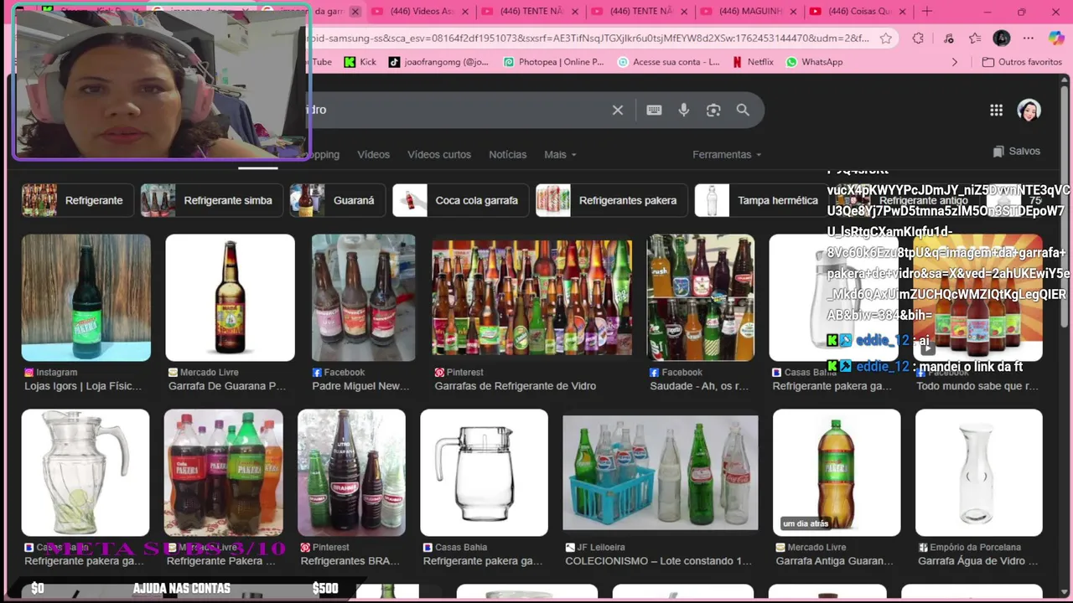
Task: Search by image with Google Lens
Action: 713,110
